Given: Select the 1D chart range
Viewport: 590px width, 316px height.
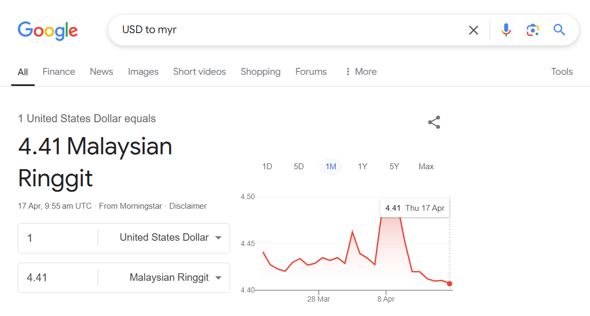Looking at the screenshot, I should click(267, 167).
